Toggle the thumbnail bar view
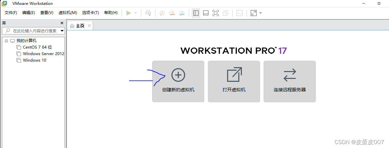The image size is (389, 148). (206, 13)
